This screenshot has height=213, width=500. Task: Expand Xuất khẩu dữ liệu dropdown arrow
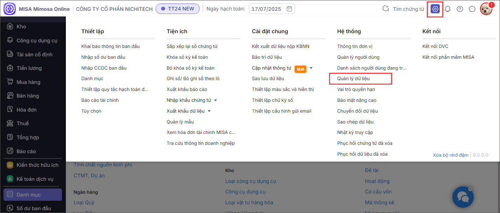pos(209,111)
